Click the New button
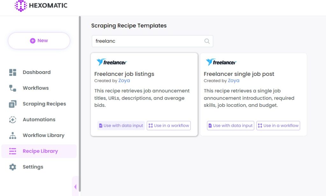 point(39,41)
